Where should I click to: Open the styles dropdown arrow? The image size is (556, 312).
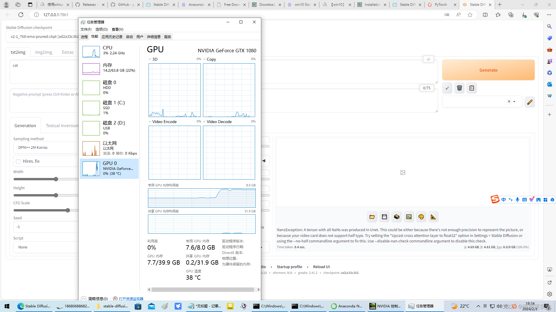tap(514, 102)
